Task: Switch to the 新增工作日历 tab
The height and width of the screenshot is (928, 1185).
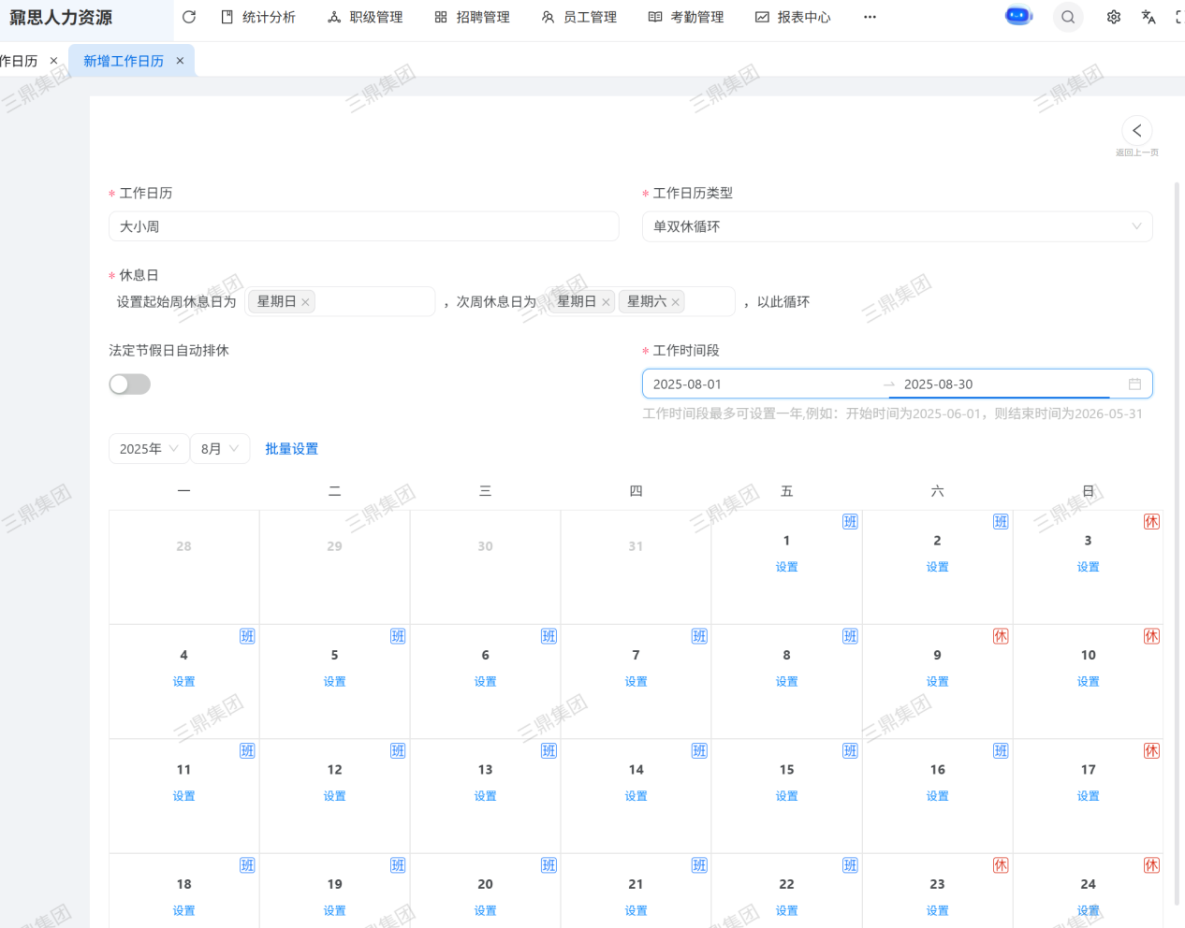Action: tap(124, 61)
